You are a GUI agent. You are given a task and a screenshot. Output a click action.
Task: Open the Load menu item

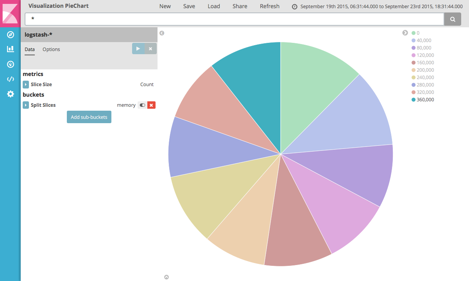pyautogui.click(x=214, y=6)
